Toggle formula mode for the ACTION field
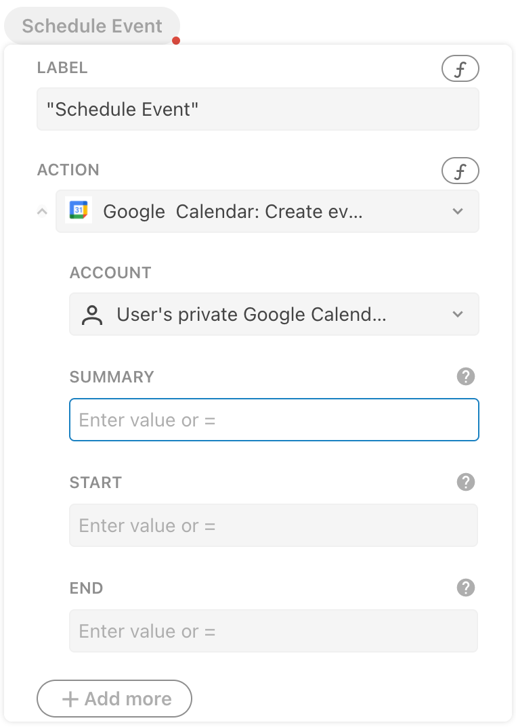This screenshot has width=516, height=727. pos(460,171)
